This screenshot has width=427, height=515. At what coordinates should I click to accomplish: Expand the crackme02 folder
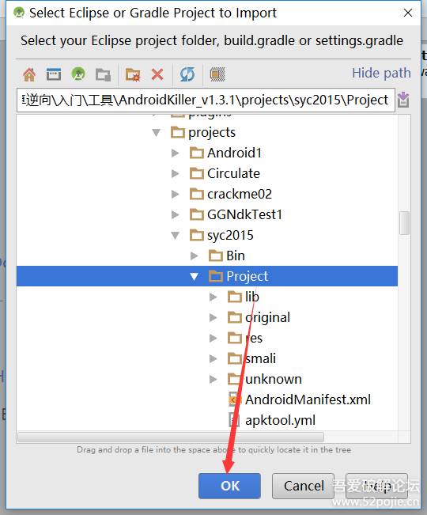click(176, 194)
